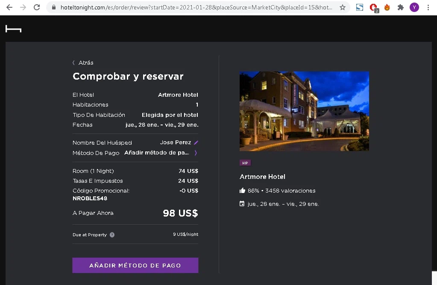Viewport: 437px width, 285px height.
Task: Open the purple Y profile avatar
Action: (414, 7)
